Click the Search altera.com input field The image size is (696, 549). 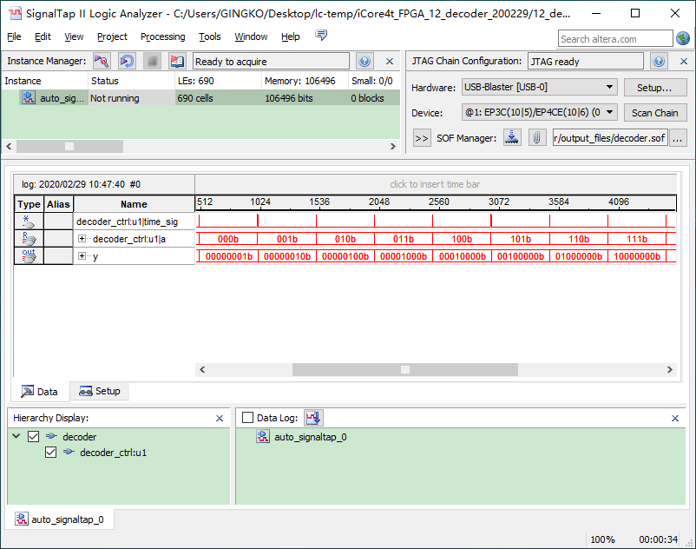pyautogui.click(x=615, y=38)
